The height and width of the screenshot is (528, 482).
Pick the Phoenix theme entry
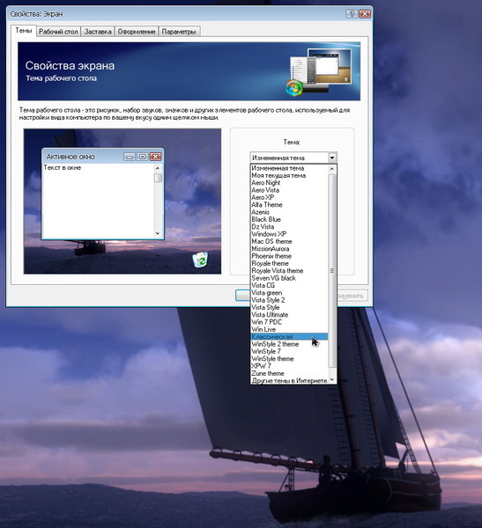(289, 256)
